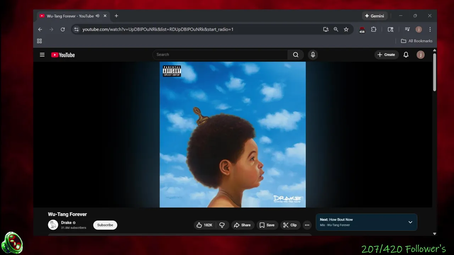Image resolution: width=454 pixels, height=255 pixels.
Task: Open the more actions ellipsis menu
Action: pyautogui.click(x=307, y=225)
